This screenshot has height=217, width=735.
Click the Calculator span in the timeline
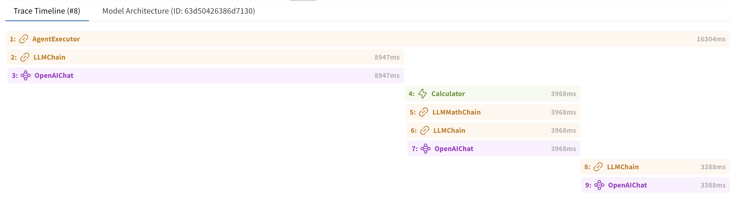point(492,94)
